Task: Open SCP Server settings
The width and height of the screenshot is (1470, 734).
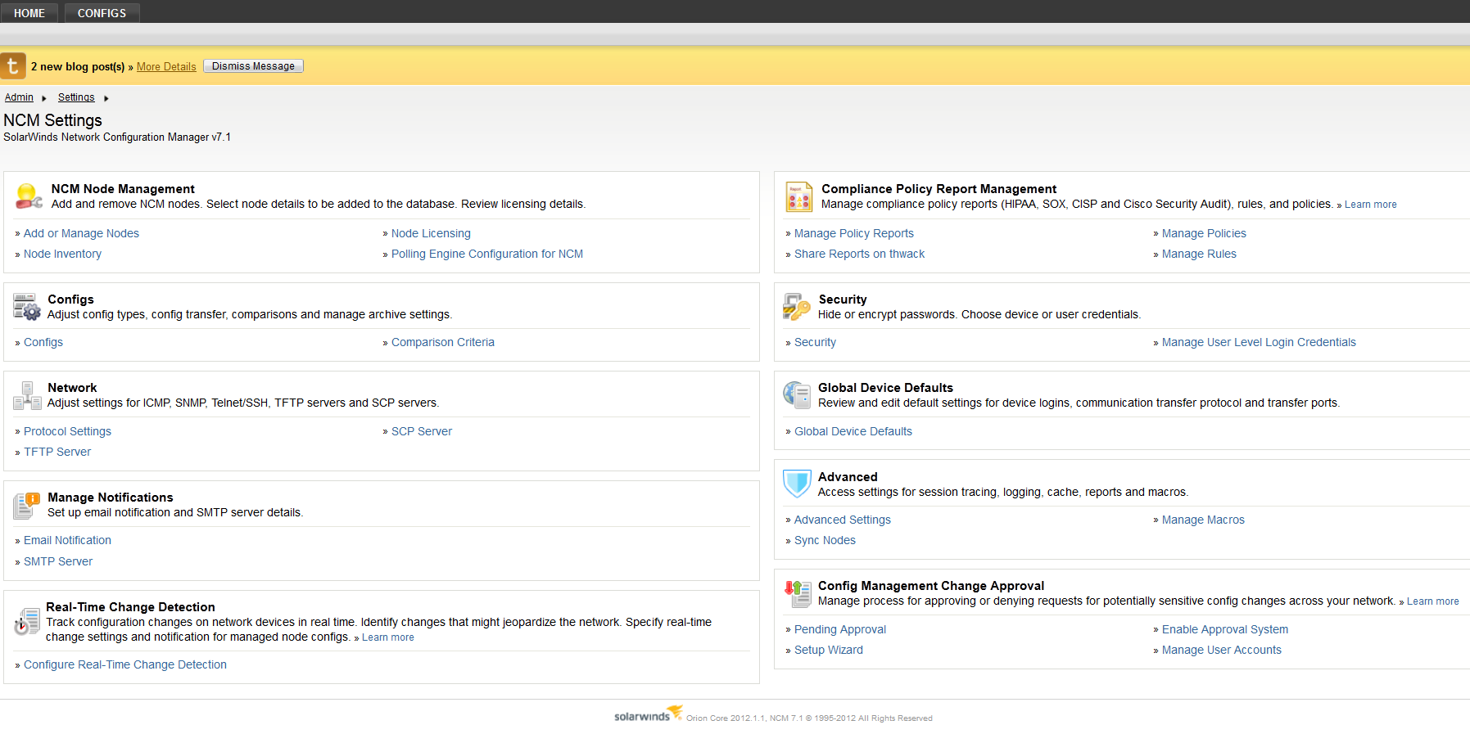Action: 422,431
